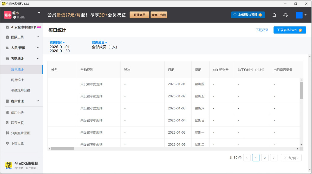Click the notification bell icon
The height and width of the screenshot is (174, 312).
[274, 15]
